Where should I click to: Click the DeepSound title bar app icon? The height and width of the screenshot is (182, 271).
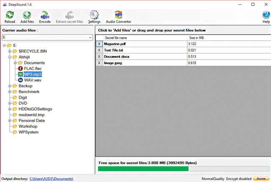[5, 5]
